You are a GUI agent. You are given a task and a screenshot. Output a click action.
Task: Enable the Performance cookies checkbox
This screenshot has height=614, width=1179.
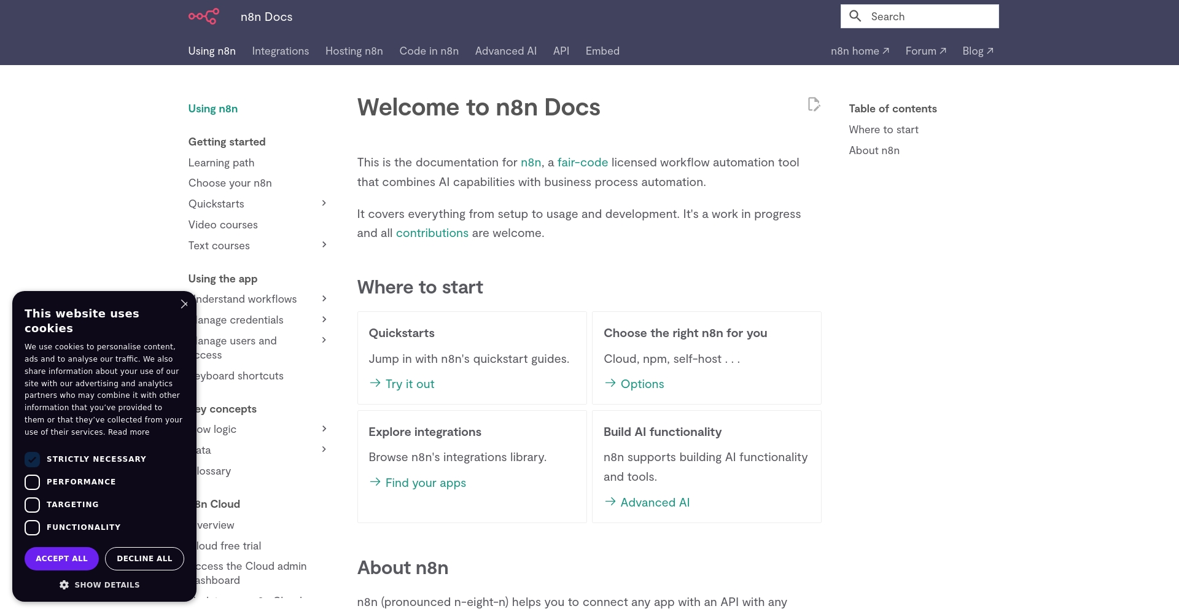click(33, 482)
